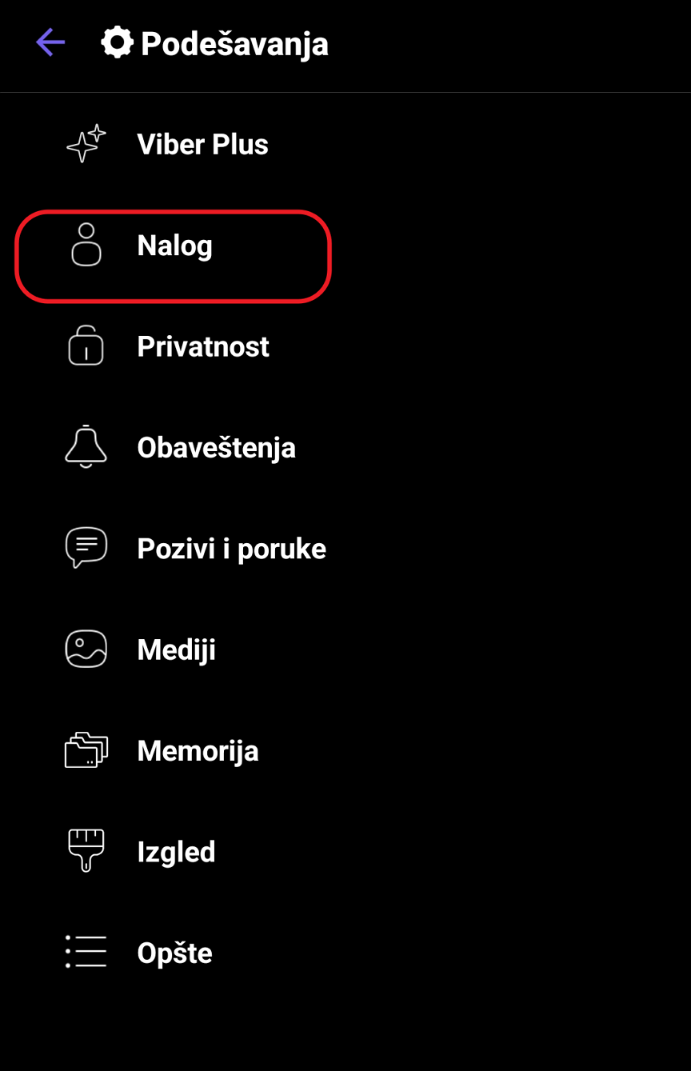This screenshot has width=691, height=1071.
Task: Go to Obaveštenja settings label
Action: [216, 448]
